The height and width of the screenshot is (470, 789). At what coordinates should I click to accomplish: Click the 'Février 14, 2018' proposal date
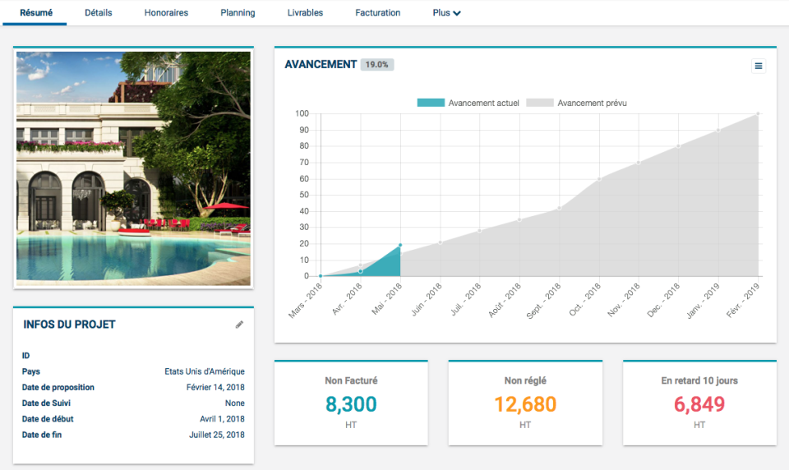(x=215, y=387)
